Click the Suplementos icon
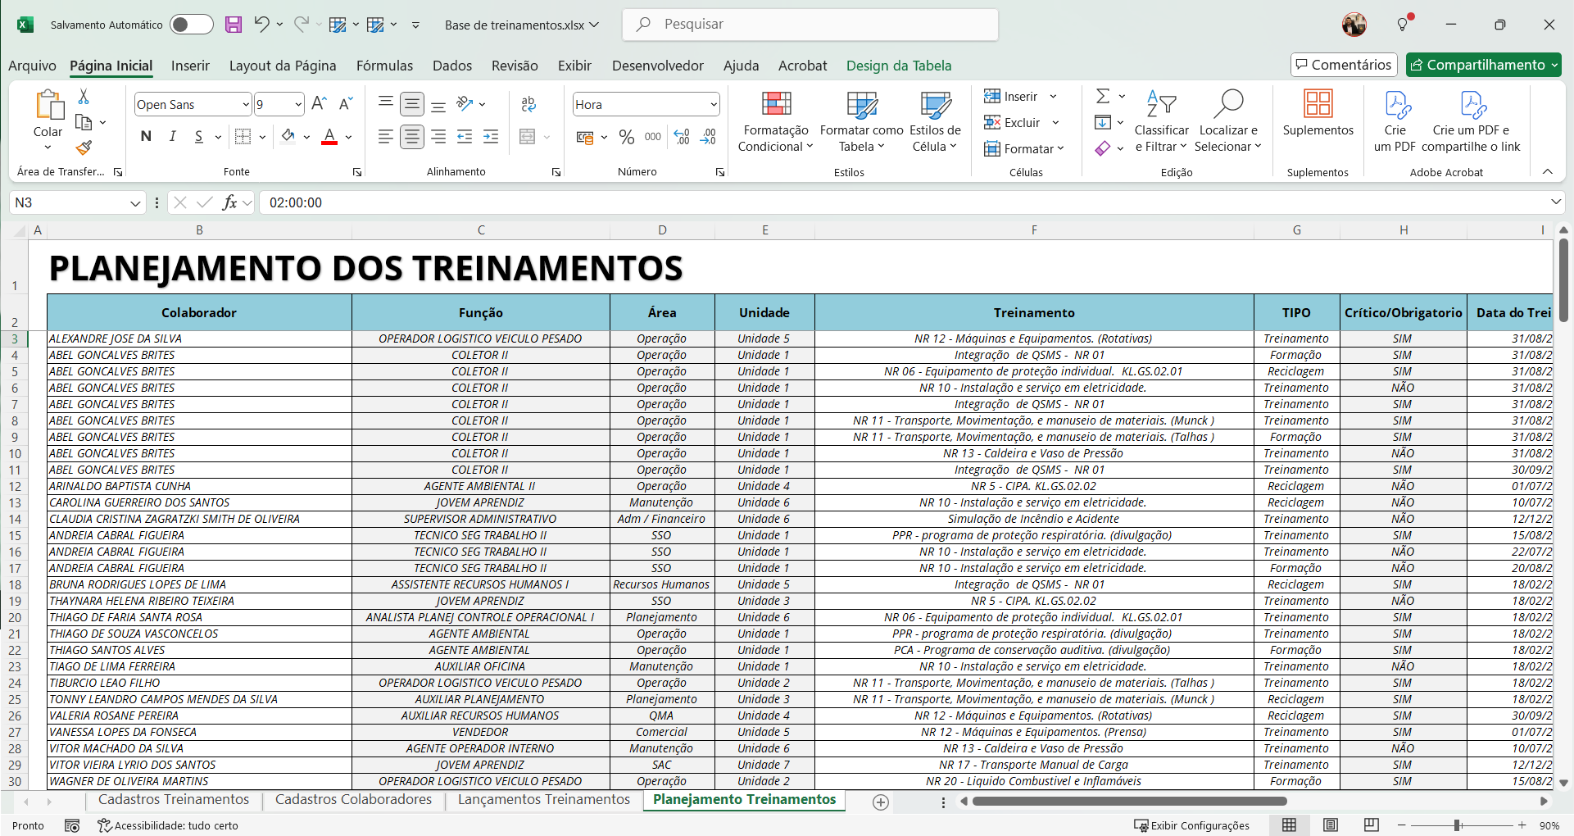Image resolution: width=1574 pixels, height=836 pixels. point(1318,113)
